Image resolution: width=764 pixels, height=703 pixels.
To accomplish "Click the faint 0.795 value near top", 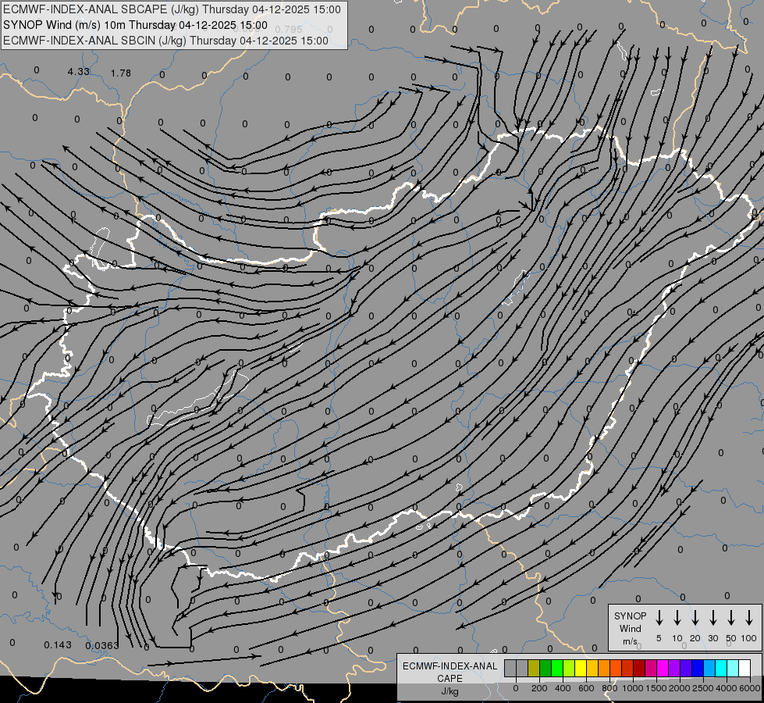I will [x=289, y=29].
